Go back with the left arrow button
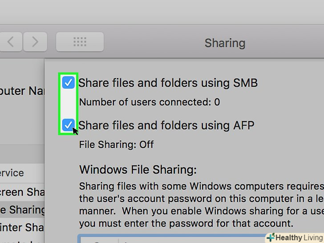 click(x=11, y=42)
